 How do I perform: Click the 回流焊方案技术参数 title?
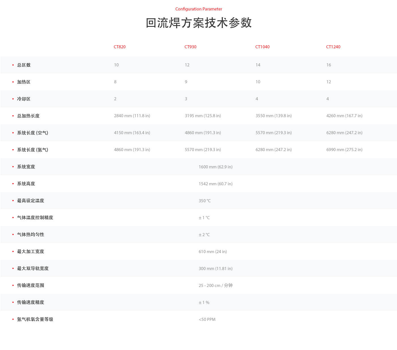point(198,23)
